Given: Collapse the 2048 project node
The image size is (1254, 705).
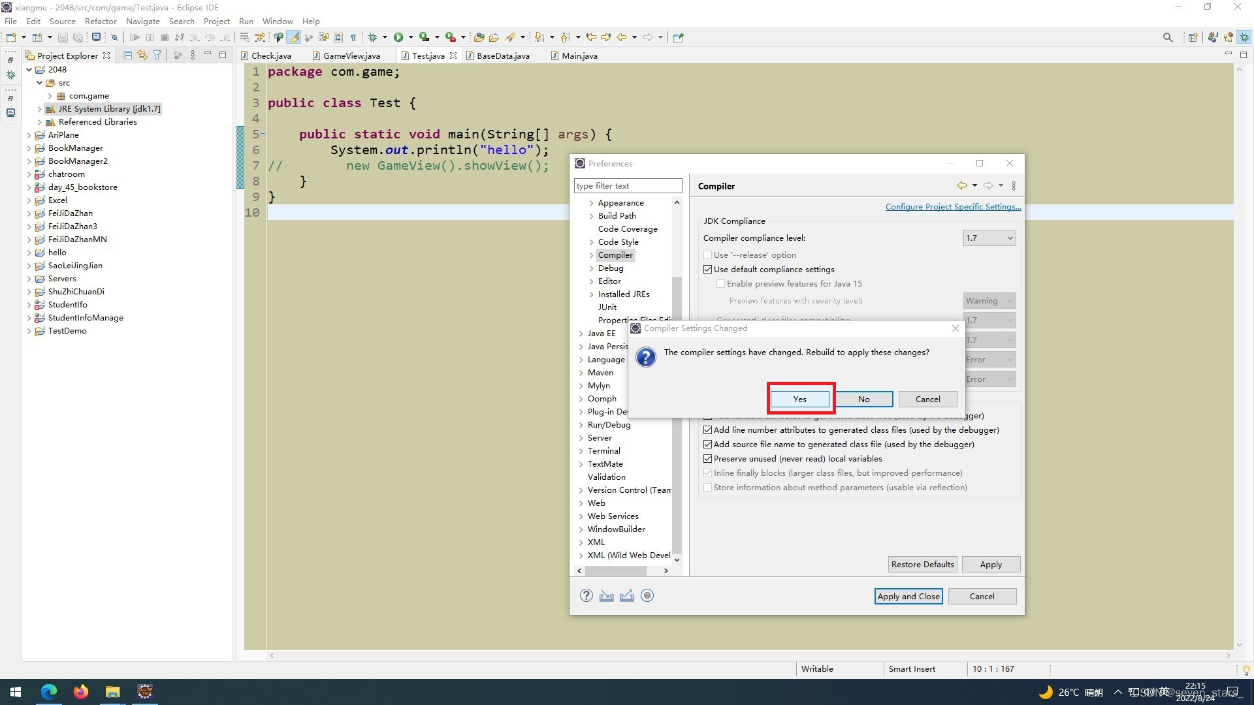Looking at the screenshot, I should pos(29,69).
